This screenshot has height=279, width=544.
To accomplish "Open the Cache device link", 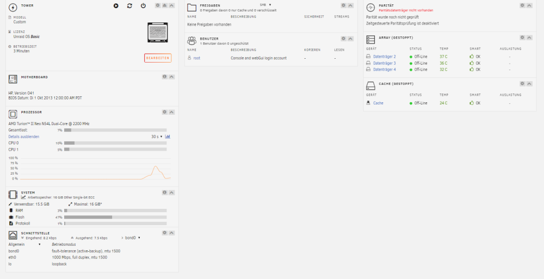I will (378, 103).
